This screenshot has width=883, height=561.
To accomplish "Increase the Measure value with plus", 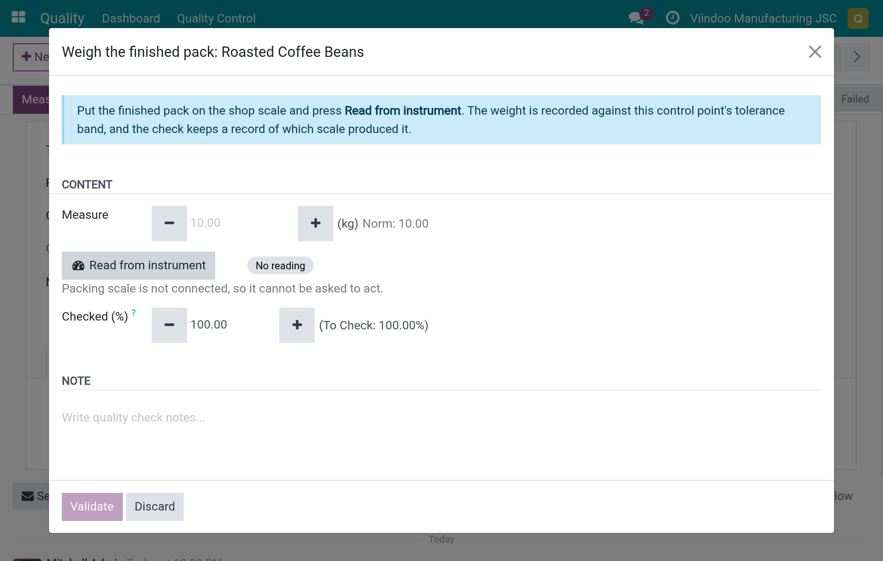I will [x=315, y=223].
